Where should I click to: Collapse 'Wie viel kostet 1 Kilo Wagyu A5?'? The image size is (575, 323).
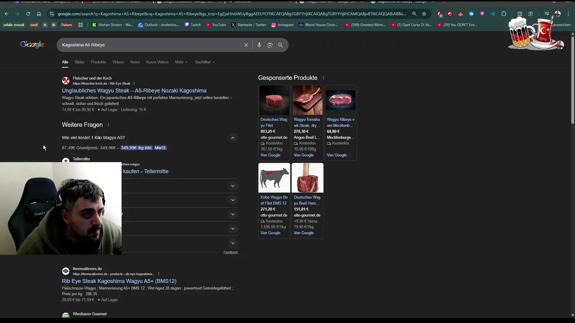tap(233, 138)
